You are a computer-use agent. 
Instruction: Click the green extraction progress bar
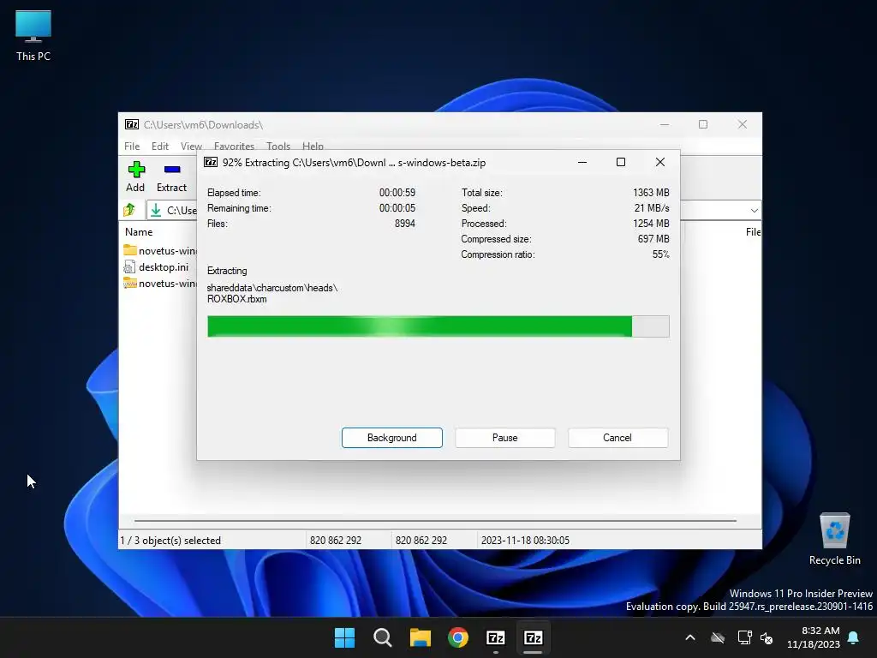pyautogui.click(x=438, y=326)
